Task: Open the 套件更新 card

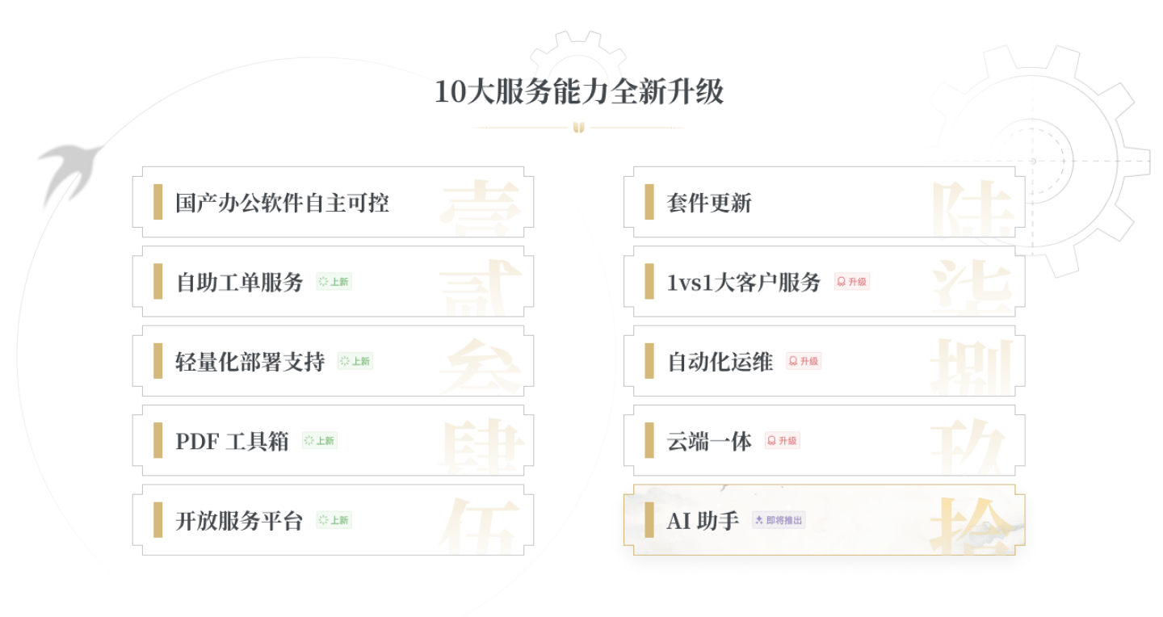Action: (824, 202)
